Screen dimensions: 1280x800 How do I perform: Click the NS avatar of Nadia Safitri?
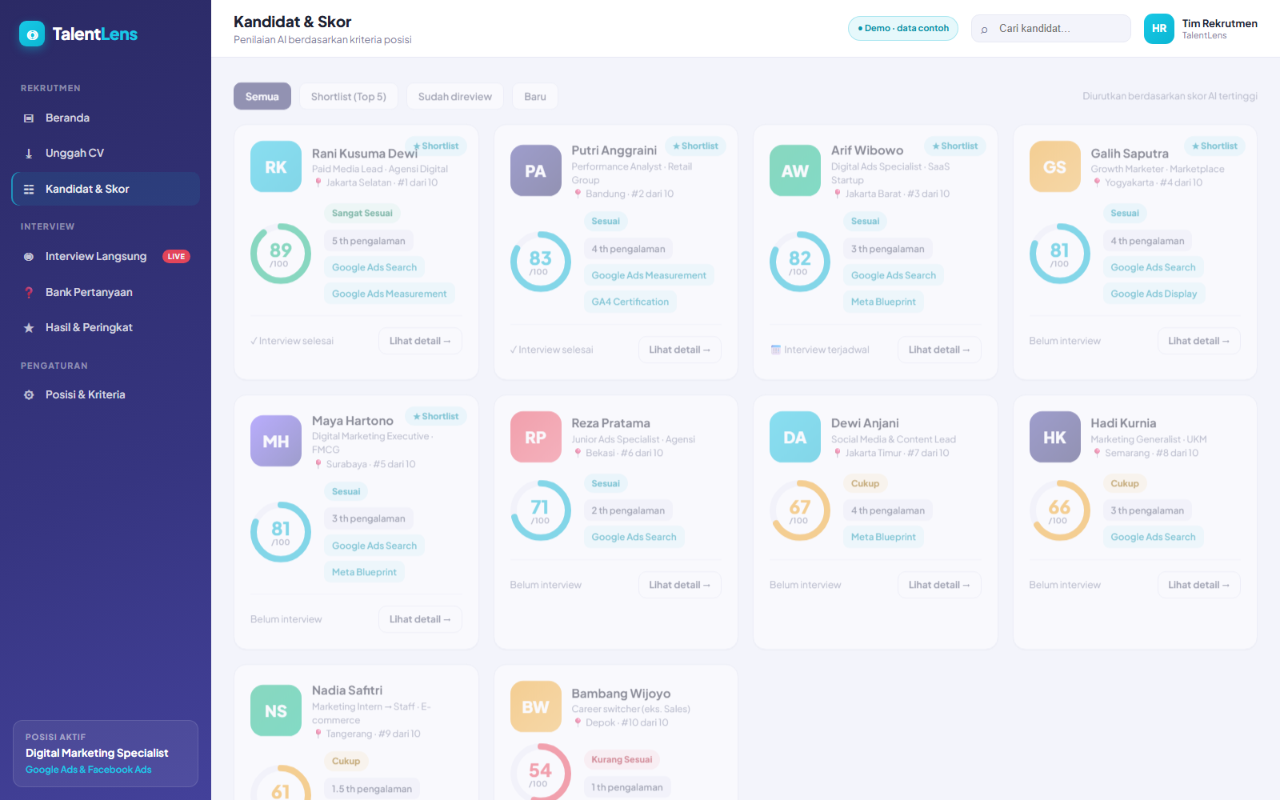click(276, 710)
